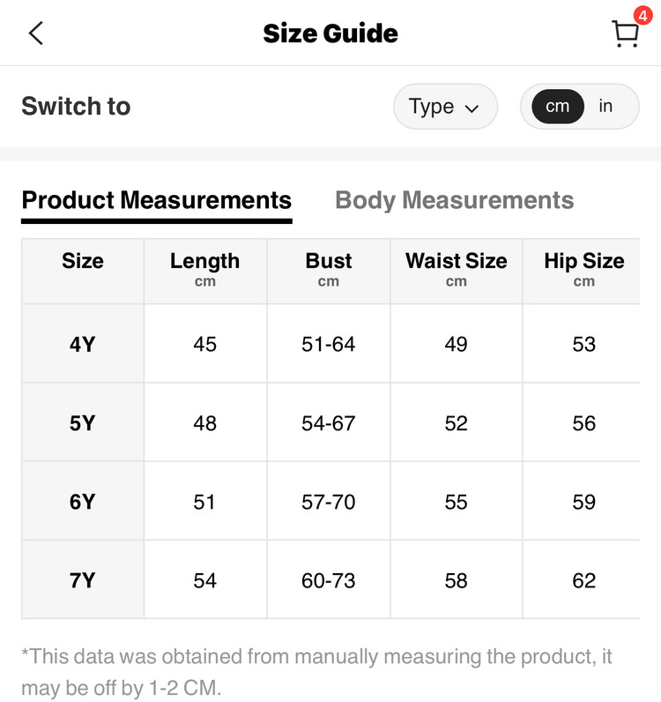Open the Type dropdown
Screen dimensions: 661x702
click(445, 107)
